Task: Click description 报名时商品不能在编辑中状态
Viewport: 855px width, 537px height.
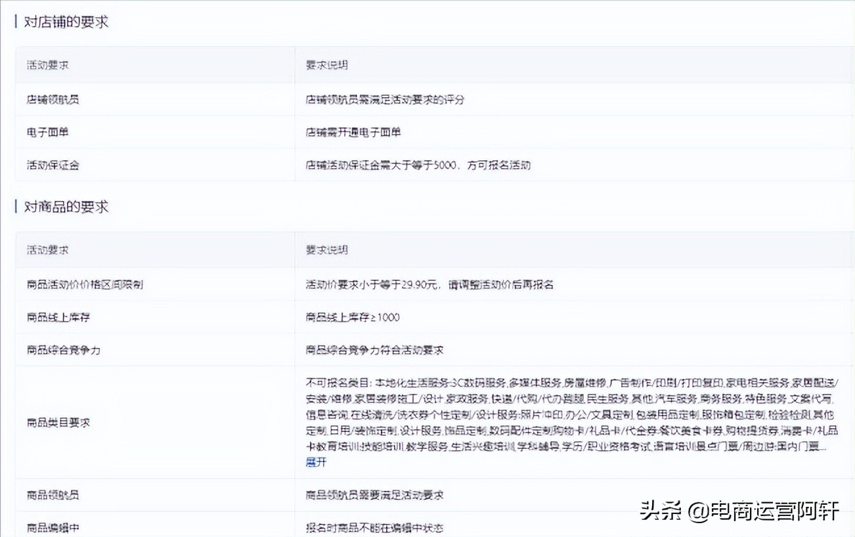Action: coord(374,528)
